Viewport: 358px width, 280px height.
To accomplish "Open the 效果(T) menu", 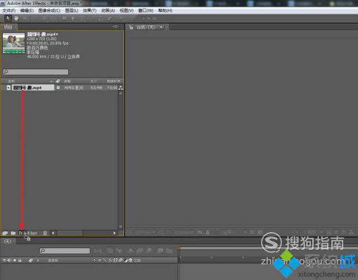I will coord(89,11).
